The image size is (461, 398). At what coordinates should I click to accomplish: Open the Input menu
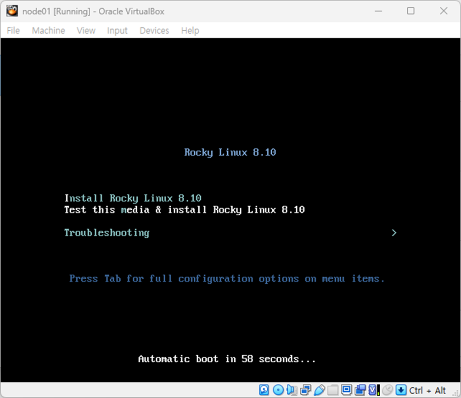[117, 30]
